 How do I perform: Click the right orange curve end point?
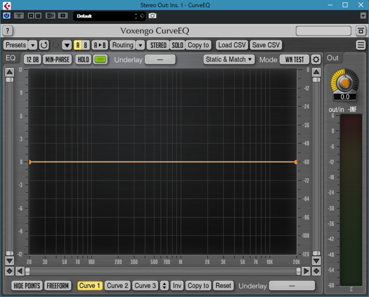pyautogui.click(x=296, y=162)
